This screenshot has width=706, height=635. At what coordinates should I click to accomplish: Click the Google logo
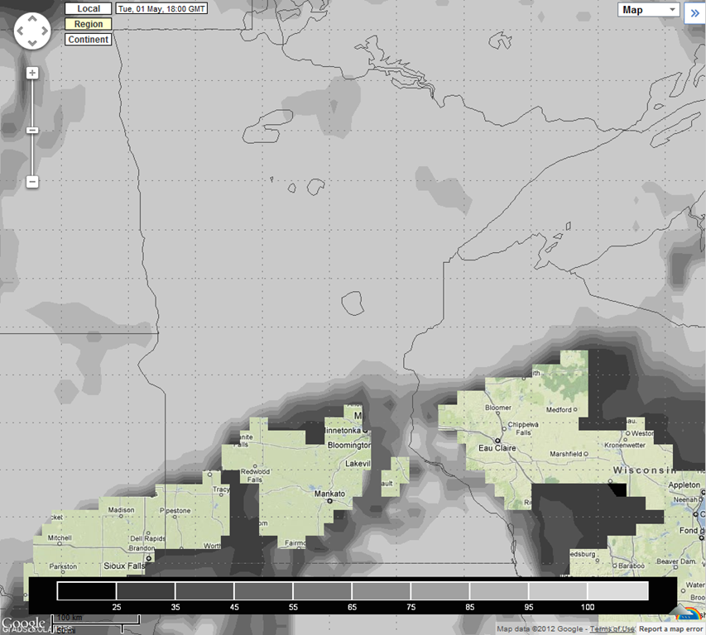coord(23,623)
